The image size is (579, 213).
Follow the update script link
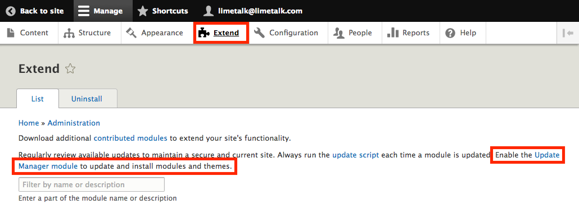356,155
